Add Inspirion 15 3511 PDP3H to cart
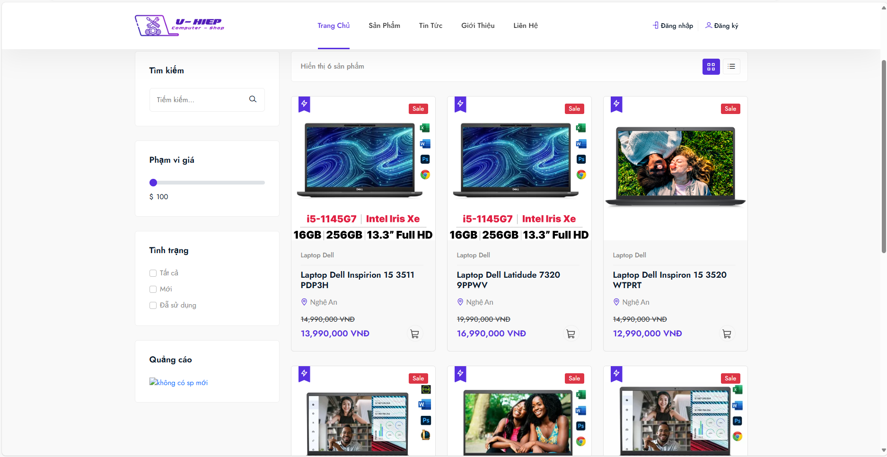This screenshot has width=887, height=457. (x=415, y=334)
